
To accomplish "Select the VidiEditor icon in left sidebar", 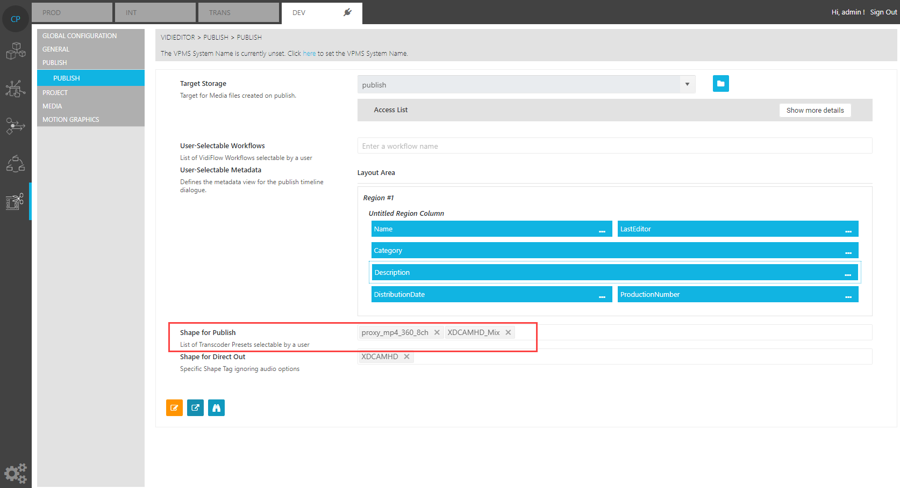I will coord(16,201).
